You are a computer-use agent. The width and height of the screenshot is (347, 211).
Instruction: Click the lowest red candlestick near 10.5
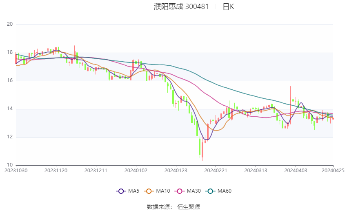coord(202,149)
